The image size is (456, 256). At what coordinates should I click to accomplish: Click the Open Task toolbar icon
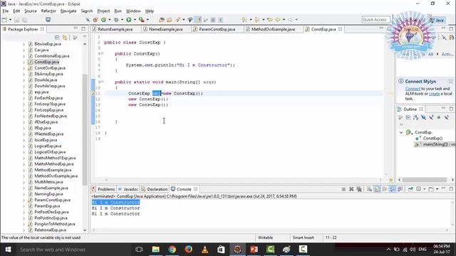pyautogui.click(x=170, y=20)
